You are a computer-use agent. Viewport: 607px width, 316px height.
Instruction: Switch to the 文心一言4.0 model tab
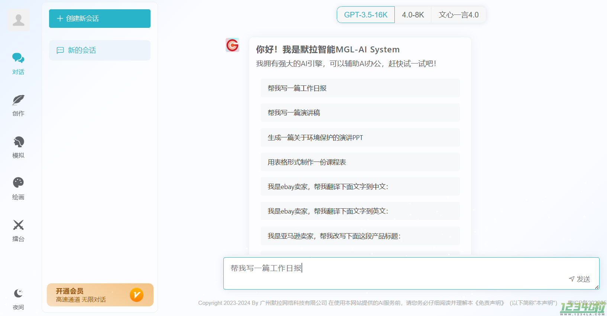pyautogui.click(x=459, y=15)
